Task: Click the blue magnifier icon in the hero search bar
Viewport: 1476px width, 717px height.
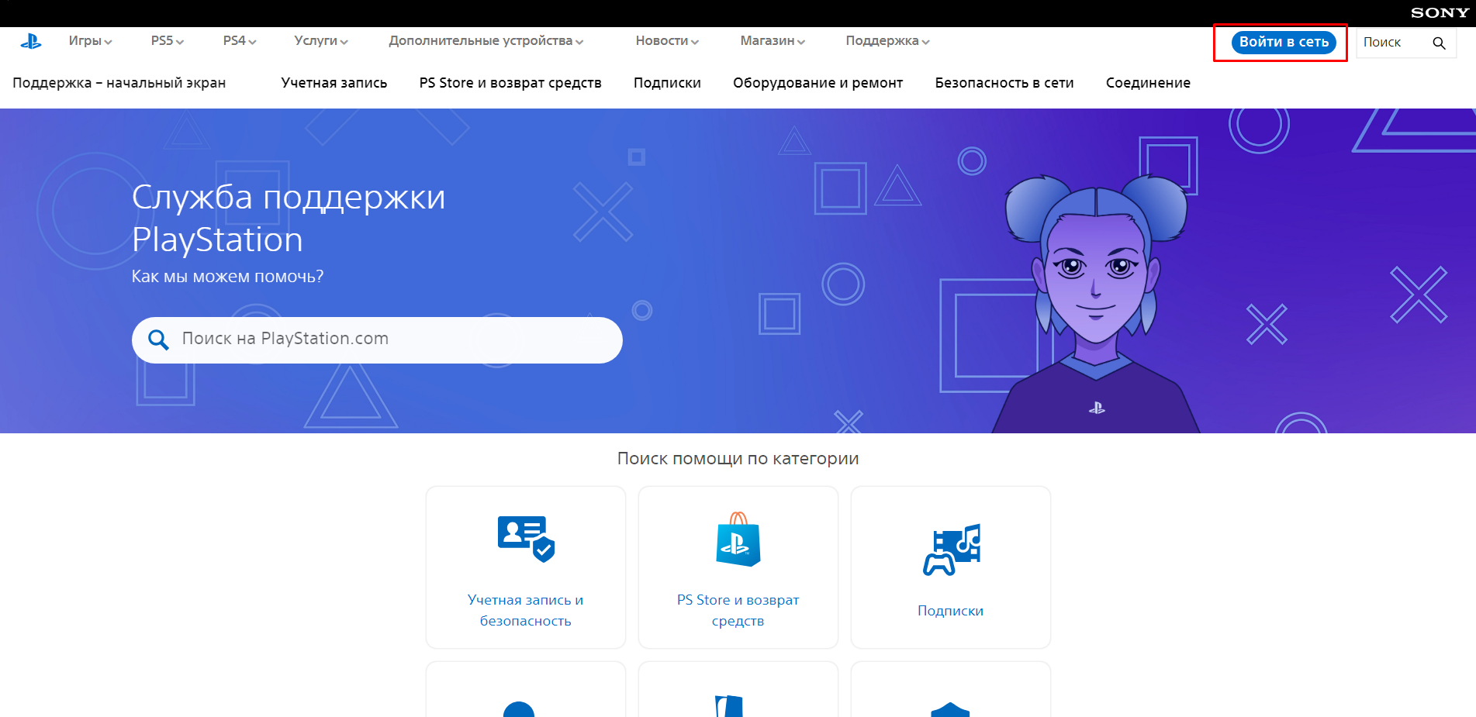Action: click(x=158, y=340)
